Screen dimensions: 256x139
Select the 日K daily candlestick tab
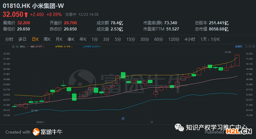35,39
